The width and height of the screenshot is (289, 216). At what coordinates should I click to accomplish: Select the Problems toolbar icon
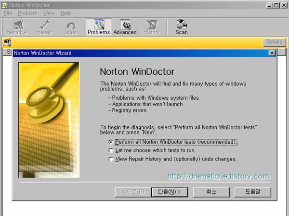pyautogui.click(x=99, y=27)
